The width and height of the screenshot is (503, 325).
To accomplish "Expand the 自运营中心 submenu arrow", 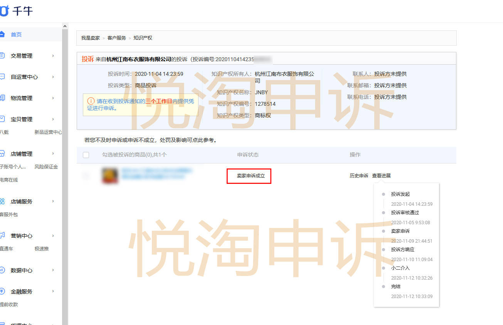I will (x=53, y=77).
